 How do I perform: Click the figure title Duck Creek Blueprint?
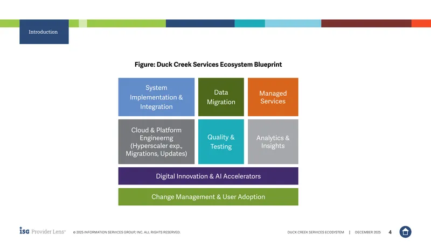(x=208, y=65)
